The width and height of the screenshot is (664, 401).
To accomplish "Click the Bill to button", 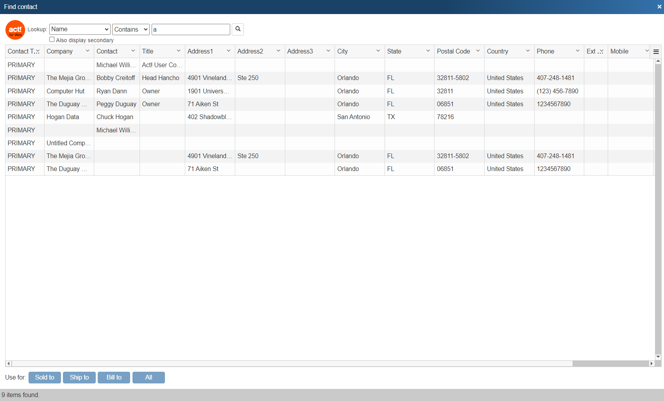I will tap(114, 377).
